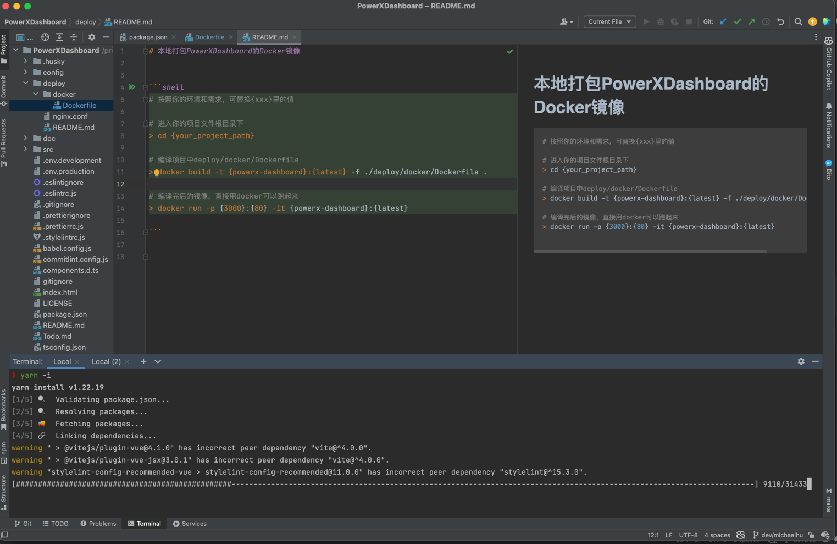Open Git show history clock icon

coord(766,21)
